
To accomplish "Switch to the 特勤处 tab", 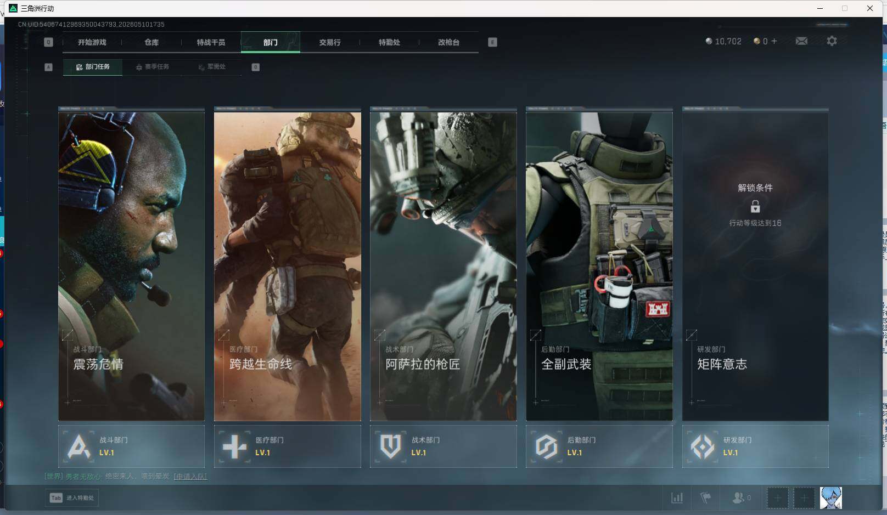I will coord(389,42).
